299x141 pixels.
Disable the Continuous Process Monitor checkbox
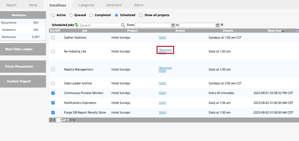[53, 93]
